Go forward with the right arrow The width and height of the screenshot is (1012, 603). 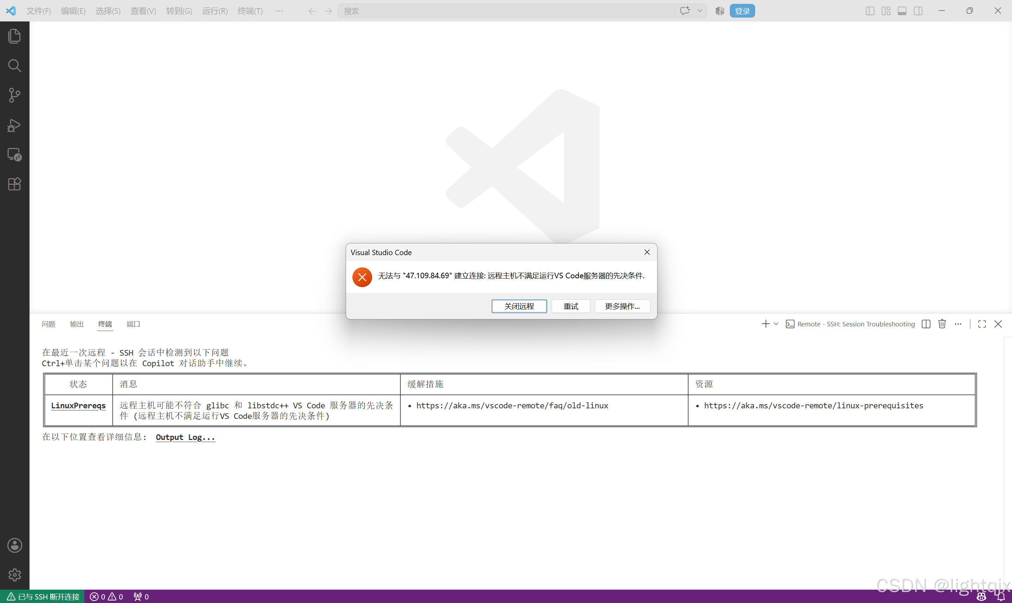point(328,11)
